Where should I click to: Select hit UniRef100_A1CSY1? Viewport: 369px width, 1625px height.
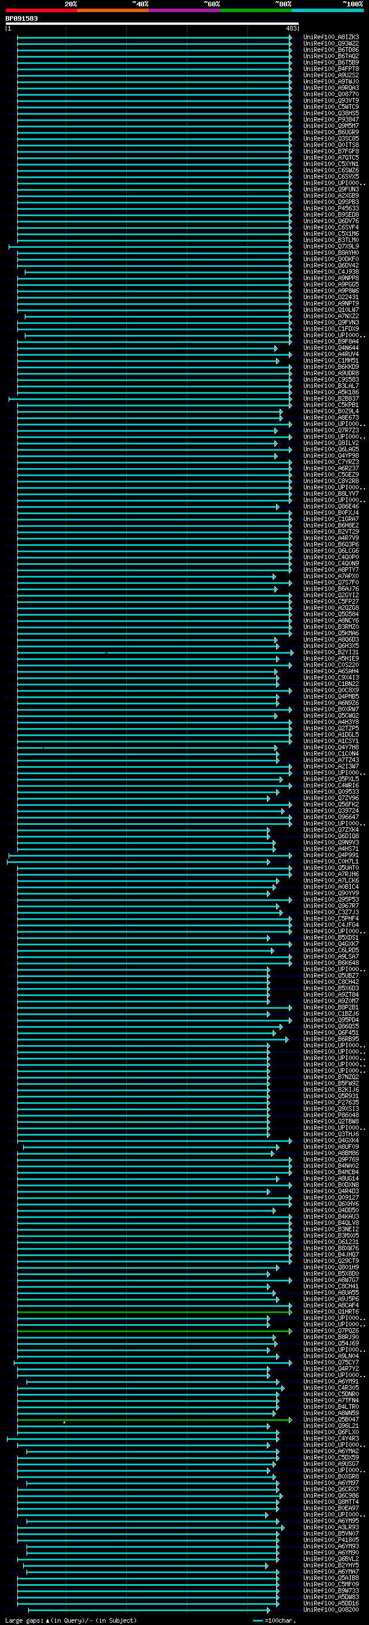331,741
